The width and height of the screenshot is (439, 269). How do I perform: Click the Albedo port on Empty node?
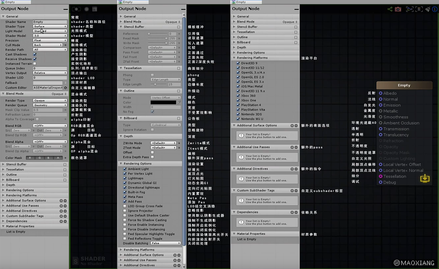[x=381, y=93]
